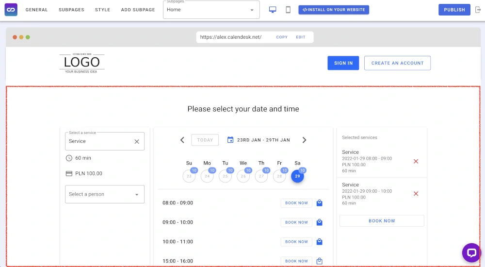The height and width of the screenshot is (267, 485).
Task: Add 08:00 - 09:00 slot to cart
Action: (x=320, y=203)
